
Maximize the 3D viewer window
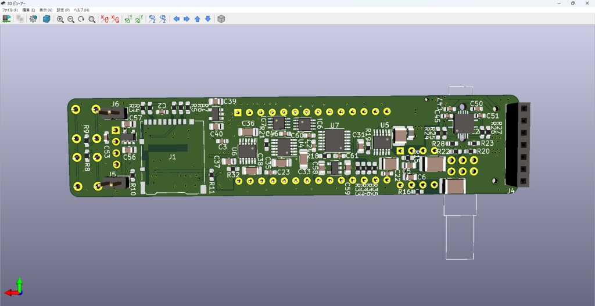[573, 3]
